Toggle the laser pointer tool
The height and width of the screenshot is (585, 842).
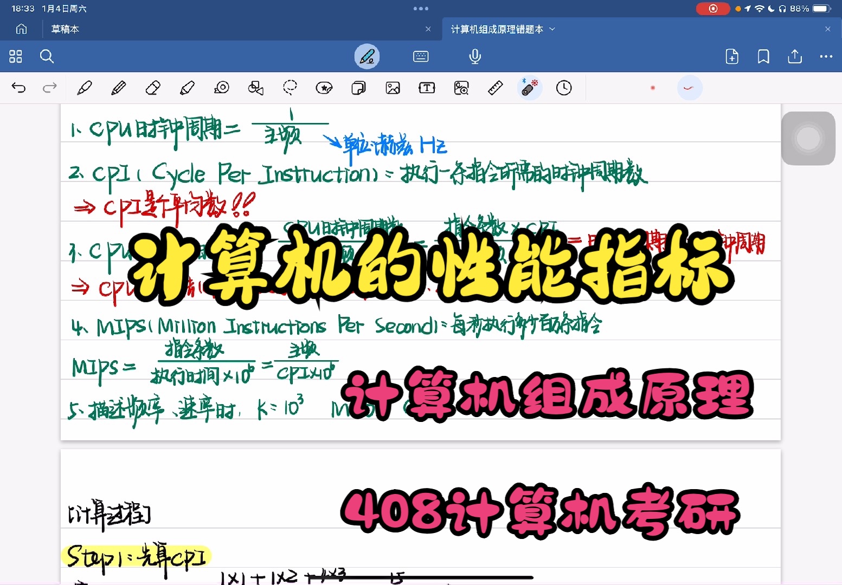[x=530, y=88]
